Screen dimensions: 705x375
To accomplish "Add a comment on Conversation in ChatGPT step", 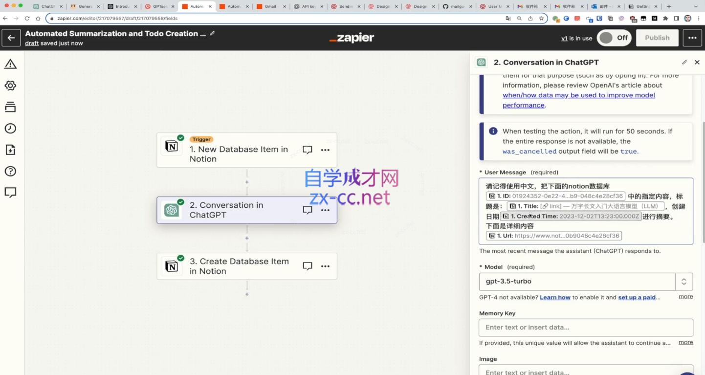I will [308, 210].
